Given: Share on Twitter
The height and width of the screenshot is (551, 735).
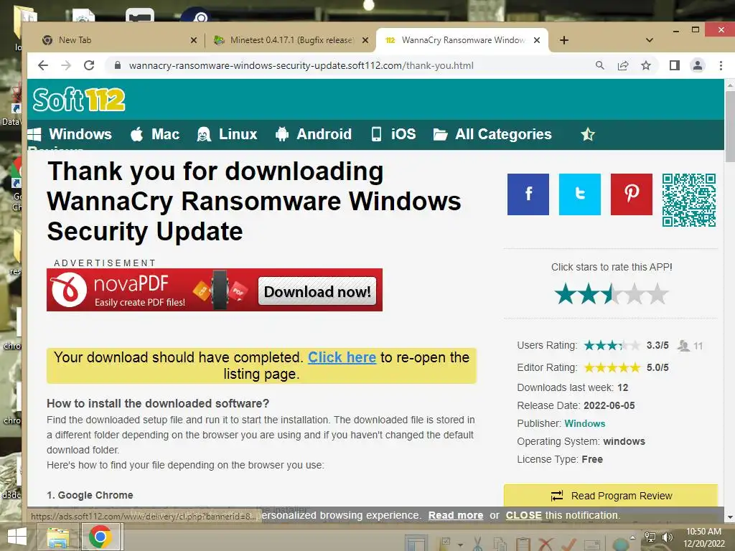Looking at the screenshot, I should [x=580, y=194].
